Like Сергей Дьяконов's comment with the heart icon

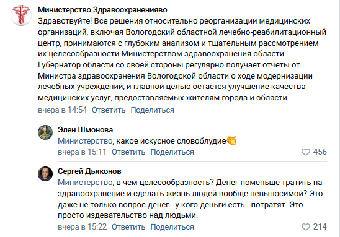[x=306, y=227]
